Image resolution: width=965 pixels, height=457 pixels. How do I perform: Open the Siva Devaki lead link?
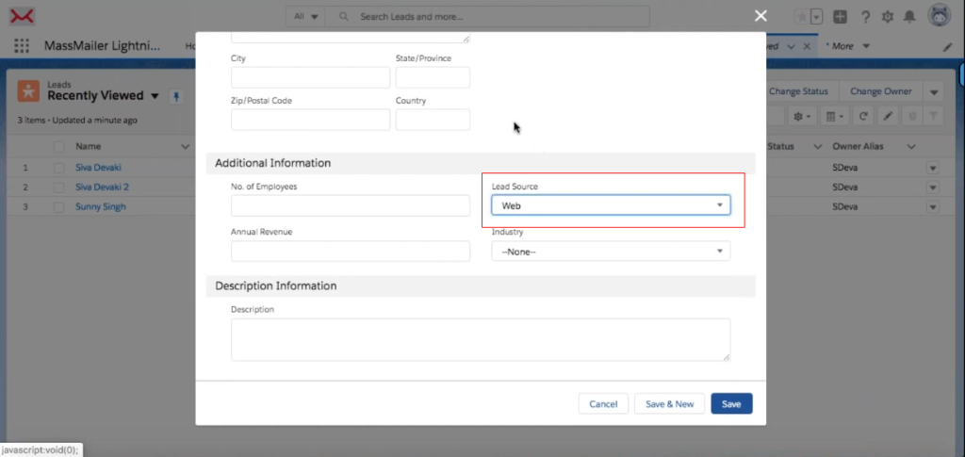pyautogui.click(x=98, y=168)
